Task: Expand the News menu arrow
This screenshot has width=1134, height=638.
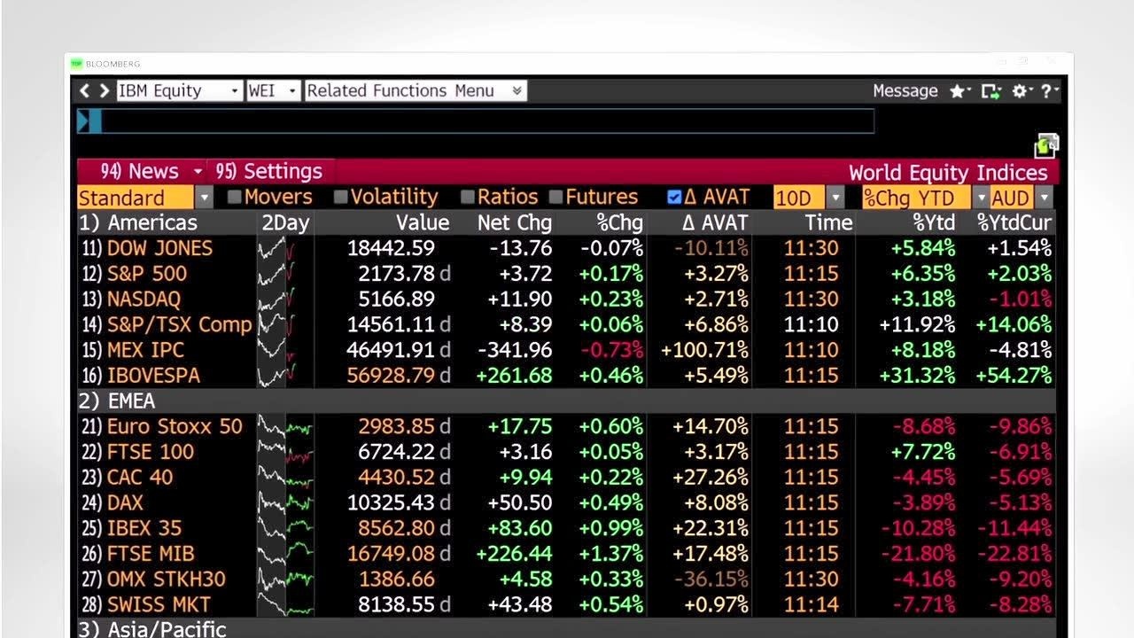Action: click(197, 172)
